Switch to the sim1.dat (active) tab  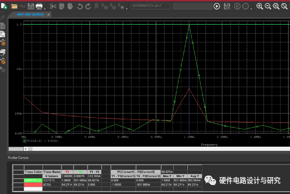tap(30, 14)
